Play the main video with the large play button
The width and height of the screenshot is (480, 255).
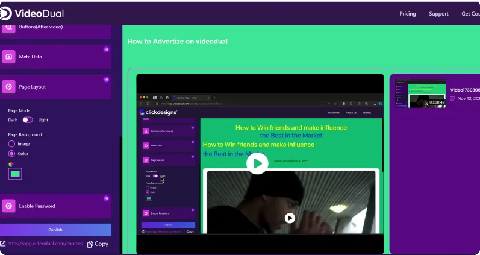tap(257, 163)
